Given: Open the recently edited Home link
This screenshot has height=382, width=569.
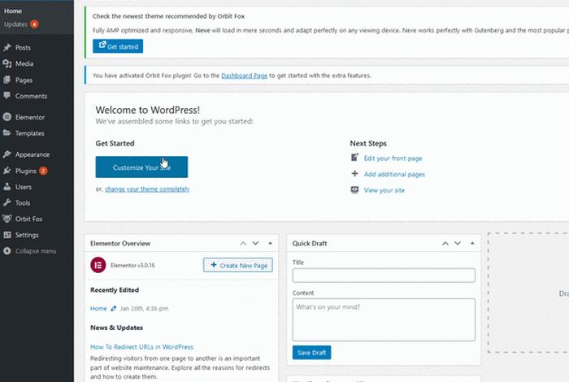Looking at the screenshot, I should tap(98, 308).
